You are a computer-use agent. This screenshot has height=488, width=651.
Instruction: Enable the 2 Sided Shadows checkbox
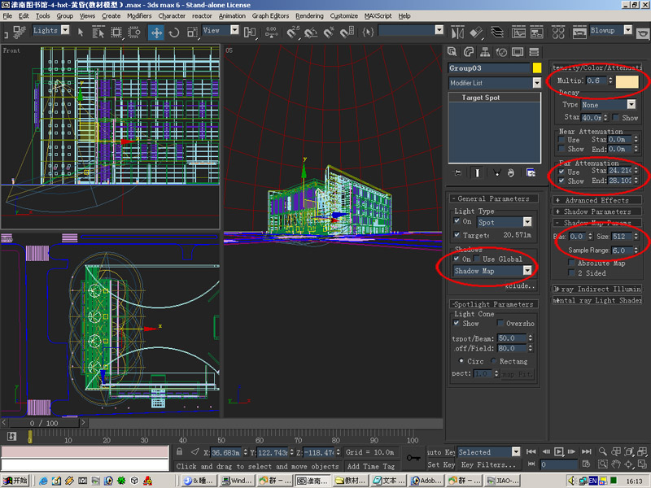[572, 272]
